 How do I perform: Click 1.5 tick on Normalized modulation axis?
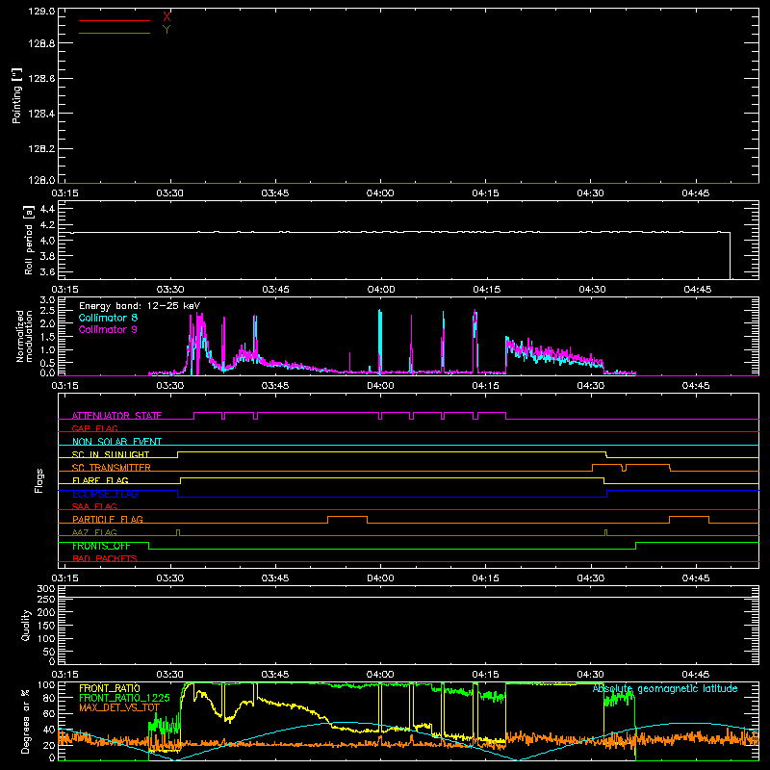(47, 336)
